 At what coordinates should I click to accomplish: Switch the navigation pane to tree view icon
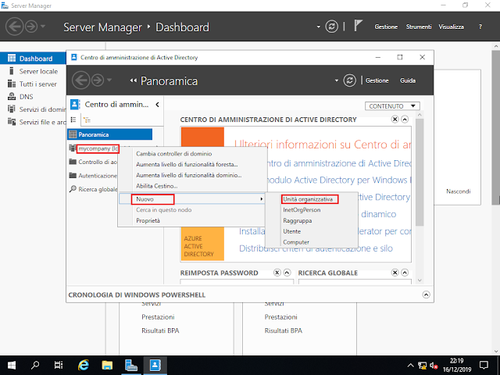tap(87, 120)
